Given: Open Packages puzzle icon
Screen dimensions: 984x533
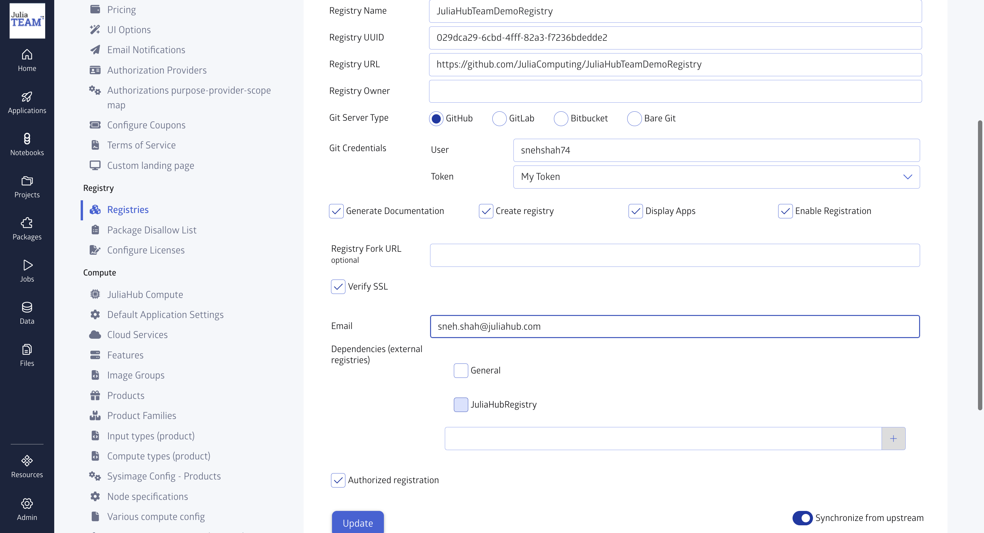Looking at the screenshot, I should pos(27,223).
